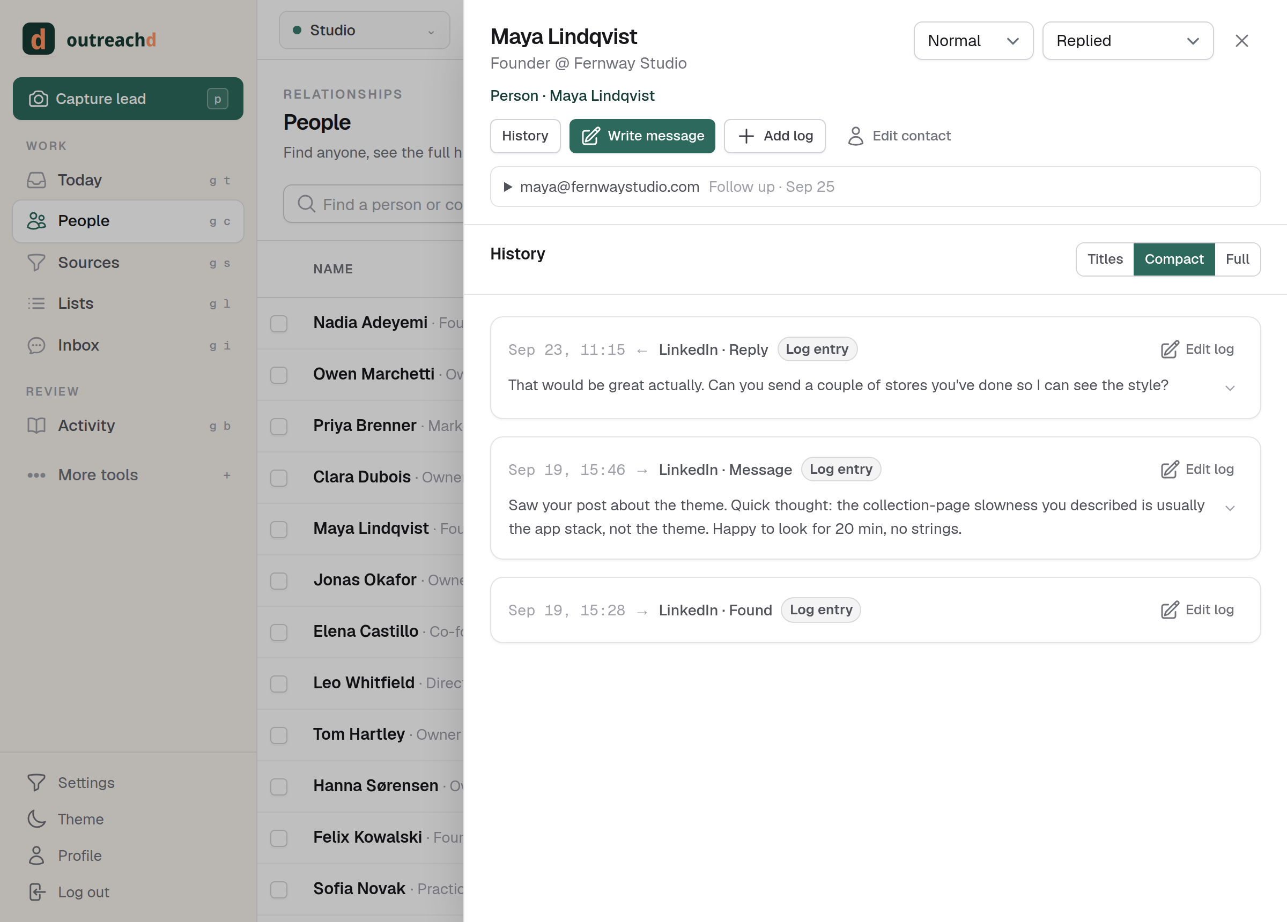The height and width of the screenshot is (922, 1287).
Task: Check the Tom Hartley row checkbox
Action: click(x=279, y=735)
